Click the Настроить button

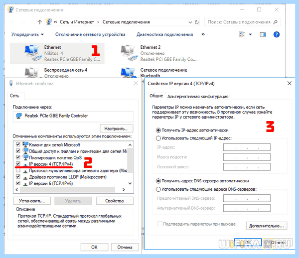tap(116, 129)
